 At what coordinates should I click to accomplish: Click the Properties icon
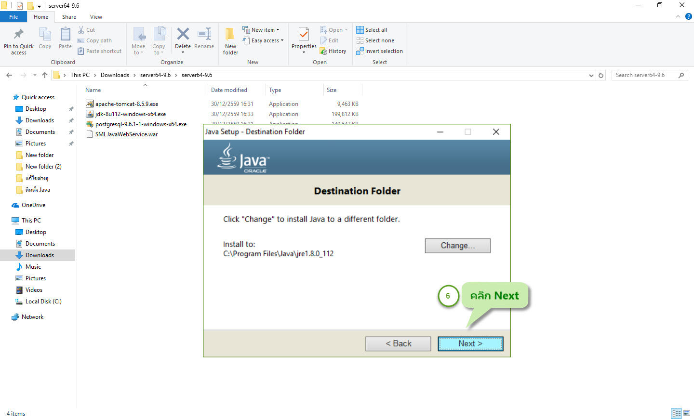pos(304,34)
